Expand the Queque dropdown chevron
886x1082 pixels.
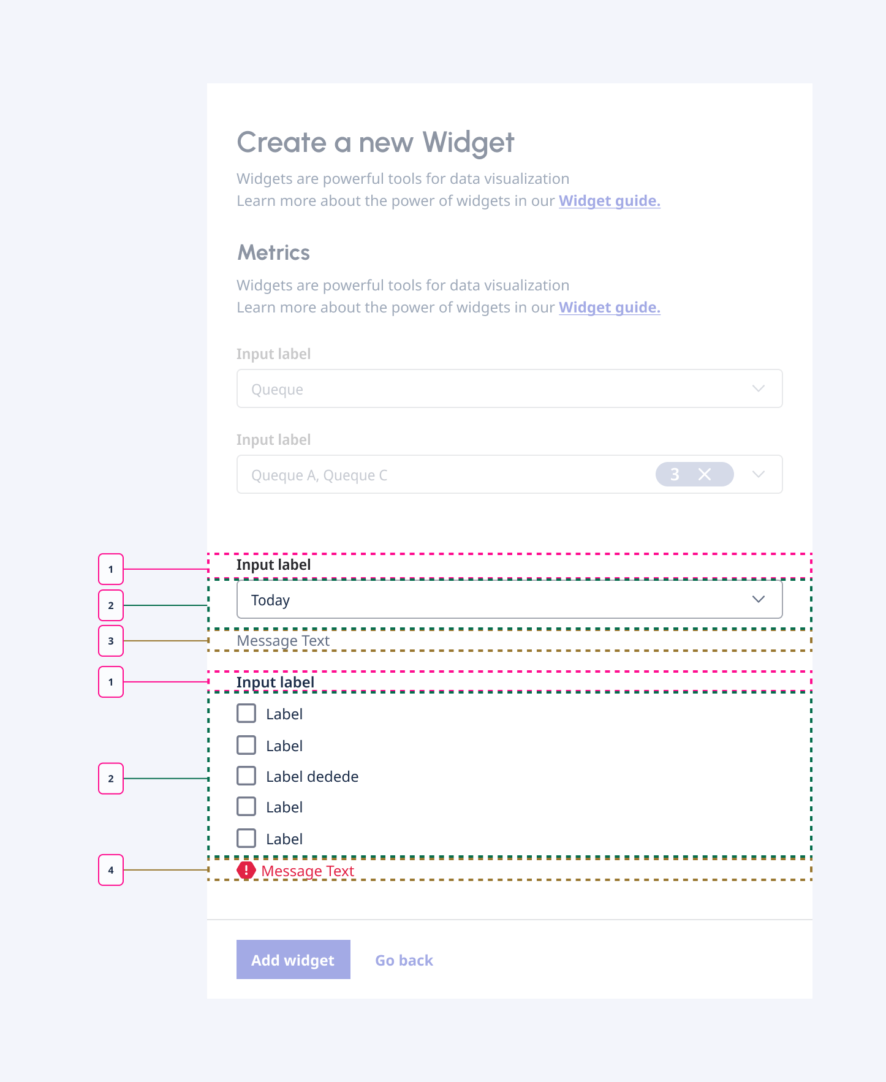coord(759,388)
